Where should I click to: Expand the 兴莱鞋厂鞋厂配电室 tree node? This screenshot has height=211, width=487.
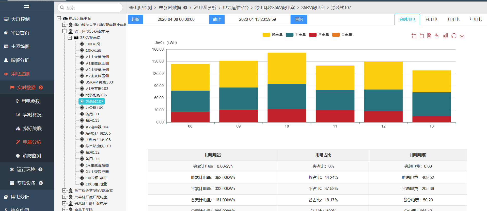point(64,203)
